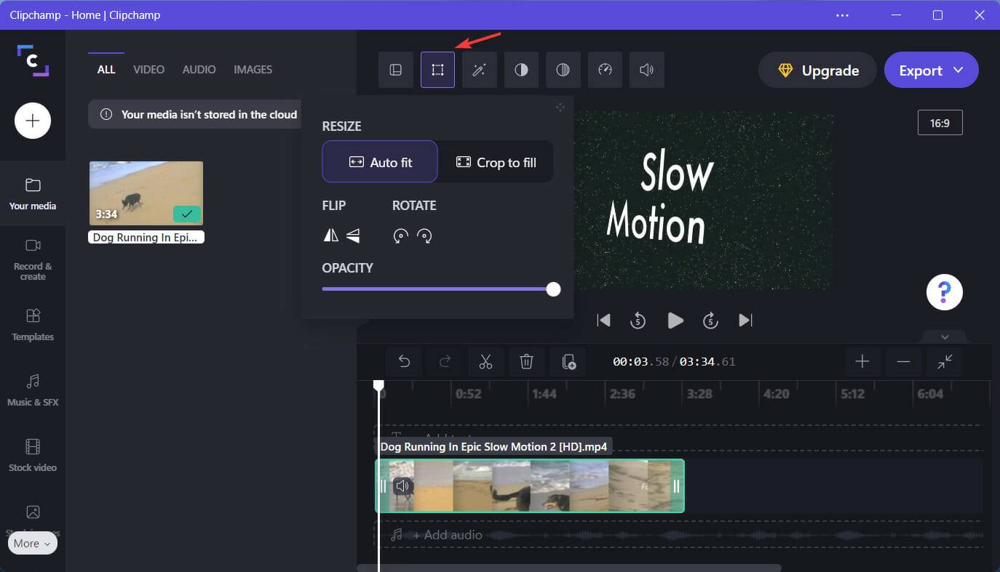Split the clip with the scissors icon

[x=485, y=361]
